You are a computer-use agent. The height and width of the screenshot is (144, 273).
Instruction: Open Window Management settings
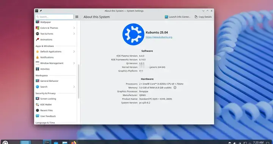tap(55, 63)
